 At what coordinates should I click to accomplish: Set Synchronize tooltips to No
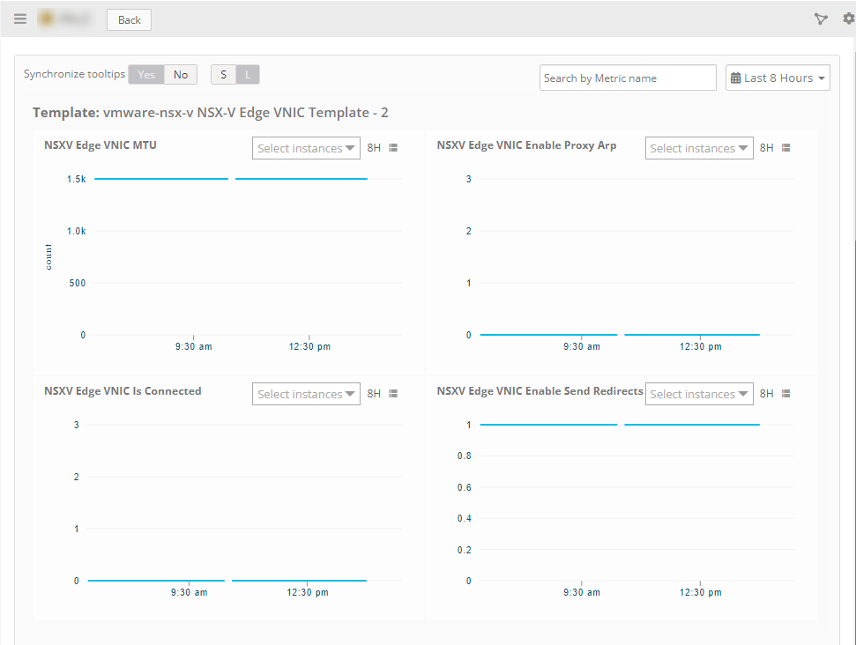(x=180, y=74)
